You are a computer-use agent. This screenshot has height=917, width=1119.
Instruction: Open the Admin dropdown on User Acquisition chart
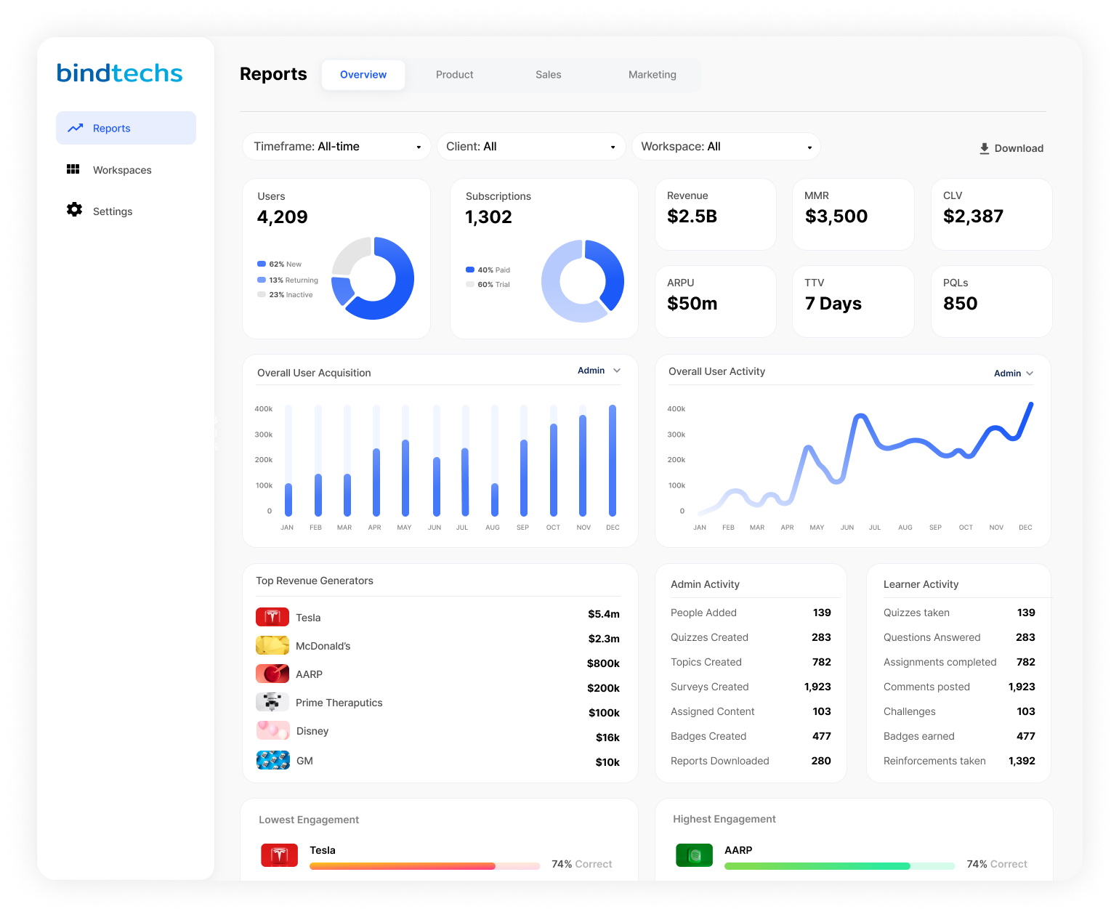click(598, 371)
